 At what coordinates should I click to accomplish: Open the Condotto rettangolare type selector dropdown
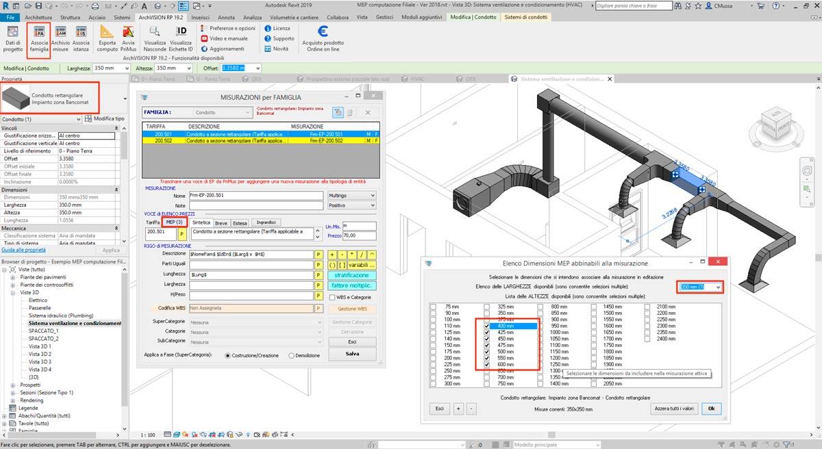pyautogui.click(x=125, y=98)
